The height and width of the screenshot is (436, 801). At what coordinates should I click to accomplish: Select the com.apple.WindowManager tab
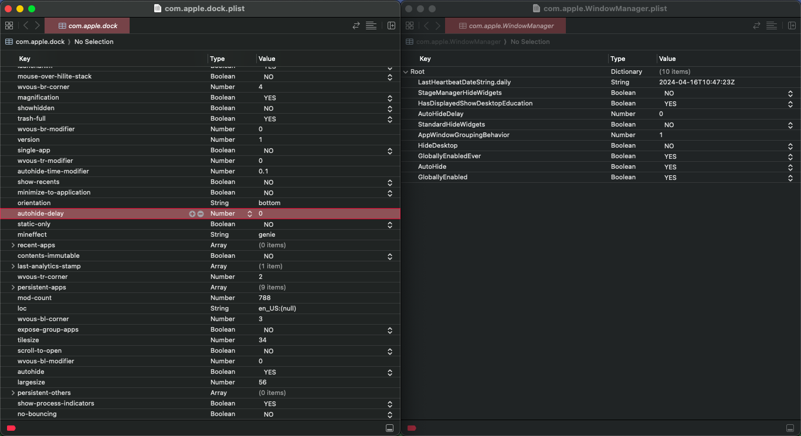point(505,26)
